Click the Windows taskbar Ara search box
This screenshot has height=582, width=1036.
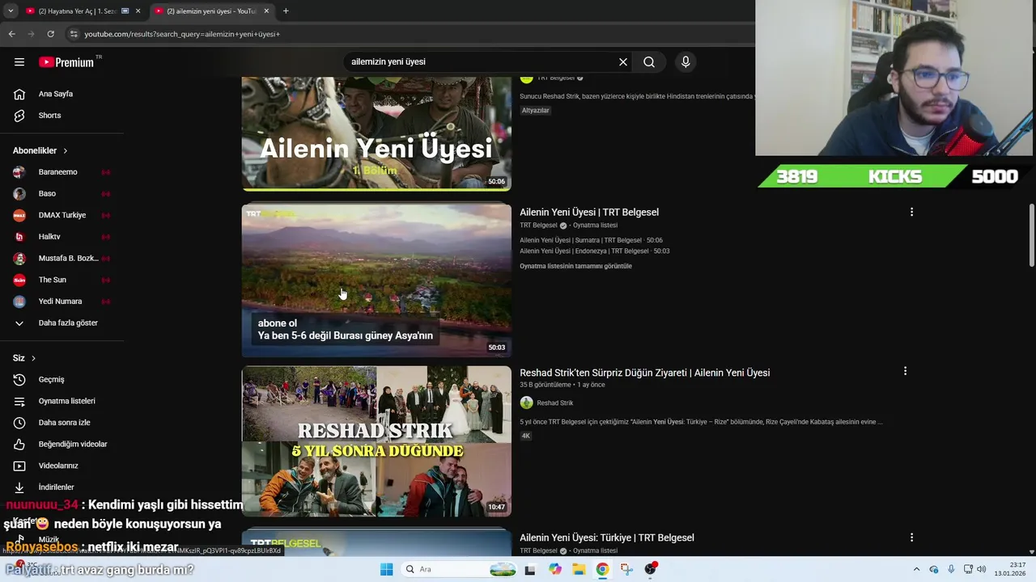(x=458, y=569)
